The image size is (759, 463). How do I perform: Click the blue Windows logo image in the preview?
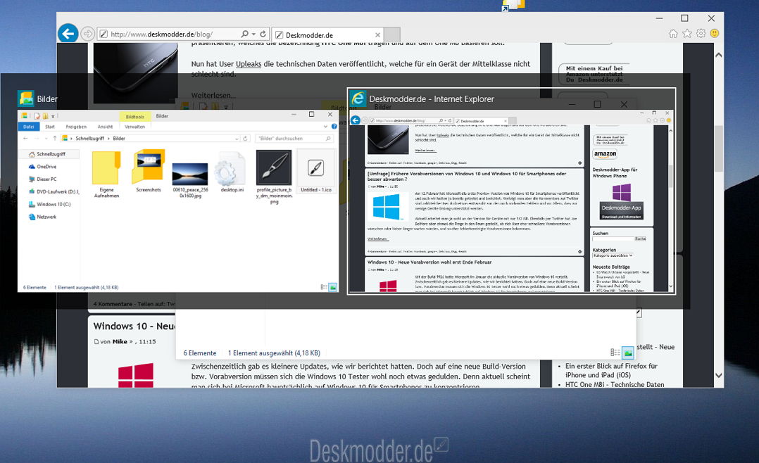click(x=387, y=207)
